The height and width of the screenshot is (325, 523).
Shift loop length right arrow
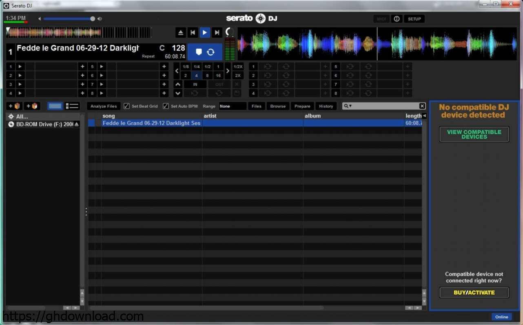tap(228, 71)
